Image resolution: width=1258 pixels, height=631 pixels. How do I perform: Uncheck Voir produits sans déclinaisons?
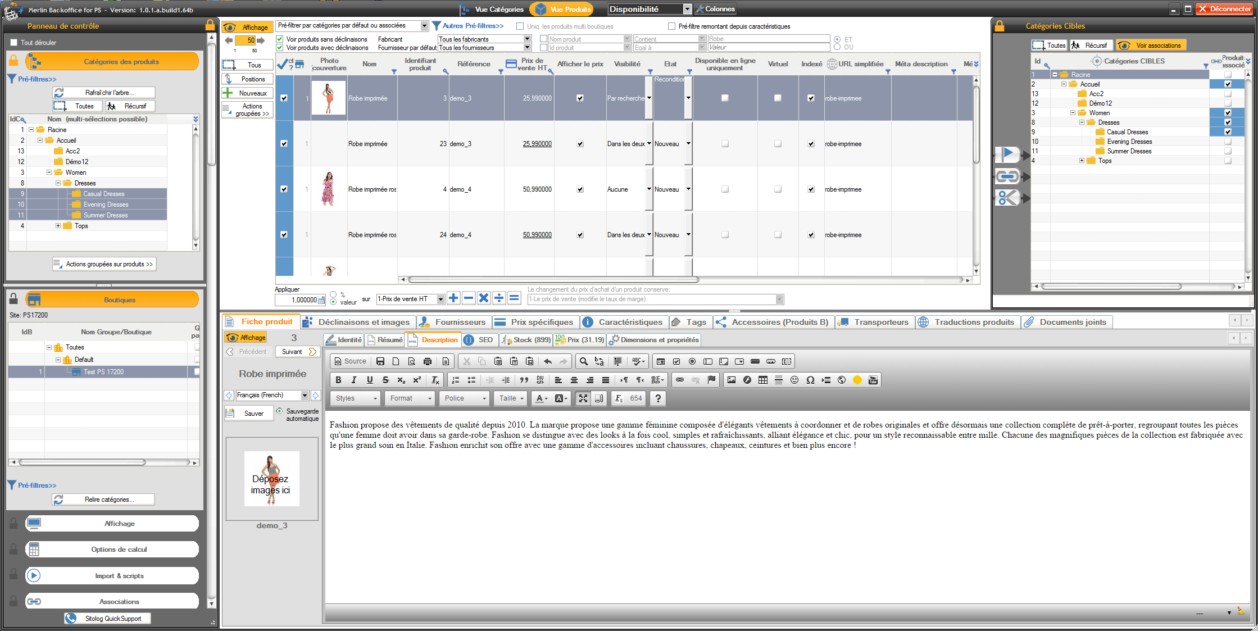point(280,39)
